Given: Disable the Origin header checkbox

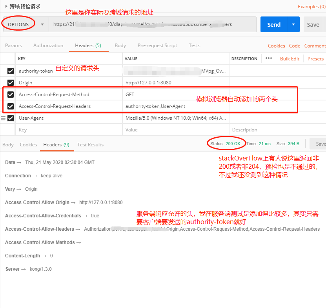Looking at the screenshot, I should click(10, 82).
